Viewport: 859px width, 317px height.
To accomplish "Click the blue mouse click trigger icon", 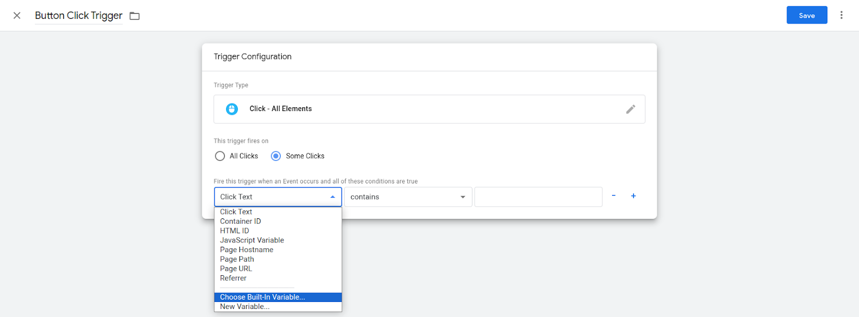I will (x=232, y=109).
